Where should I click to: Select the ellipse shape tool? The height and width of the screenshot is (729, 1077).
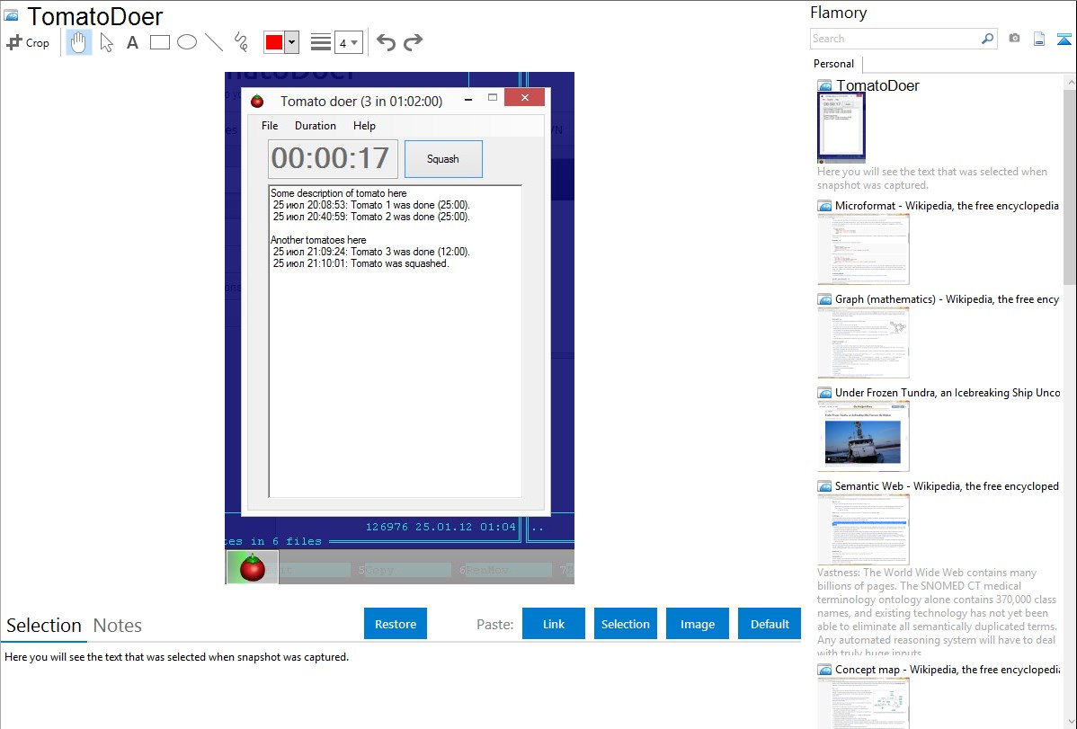187,42
